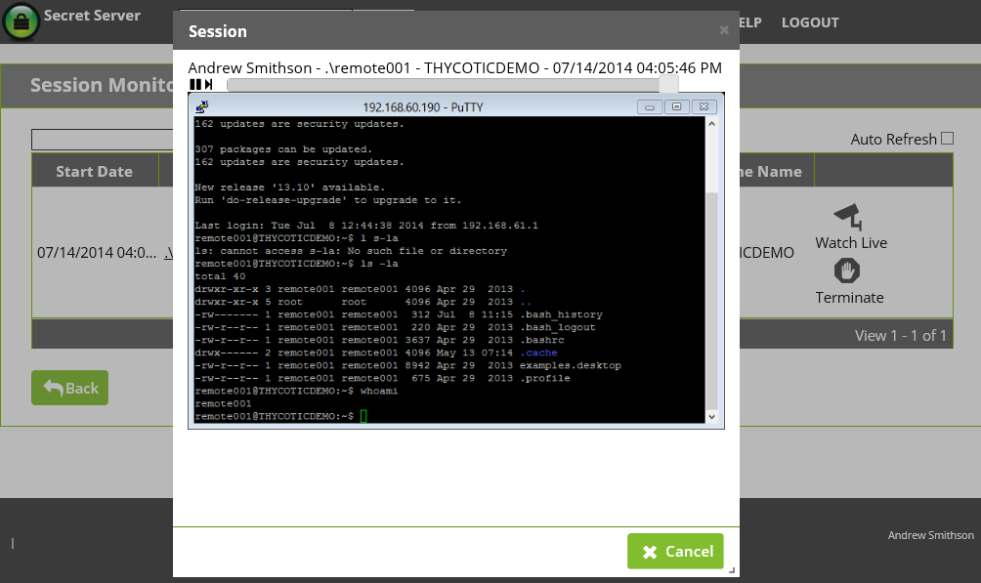Image resolution: width=981 pixels, height=583 pixels.
Task: Click the terminal vertical scrollbar thumb
Action: 711,301
